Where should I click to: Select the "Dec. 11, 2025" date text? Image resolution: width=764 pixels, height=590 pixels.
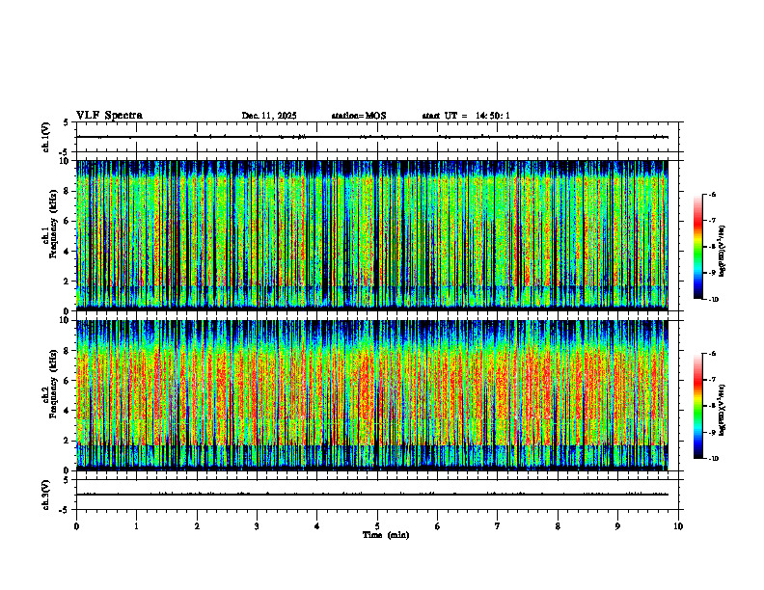[269, 116]
